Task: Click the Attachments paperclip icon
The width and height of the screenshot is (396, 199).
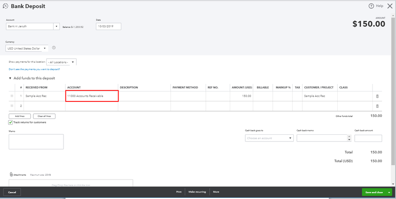Action: [x=11, y=174]
